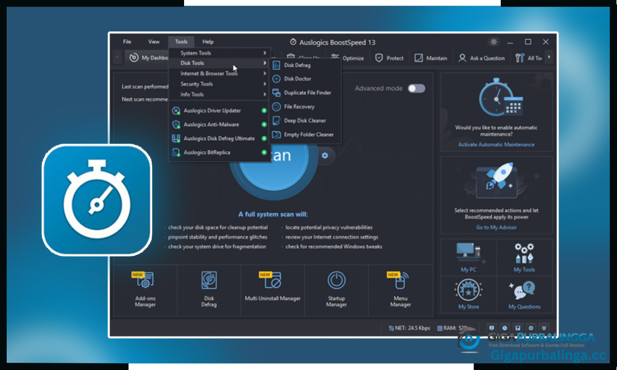The width and height of the screenshot is (617, 370).
Task: Open scan settings gear beside Scan button
Action: click(324, 155)
